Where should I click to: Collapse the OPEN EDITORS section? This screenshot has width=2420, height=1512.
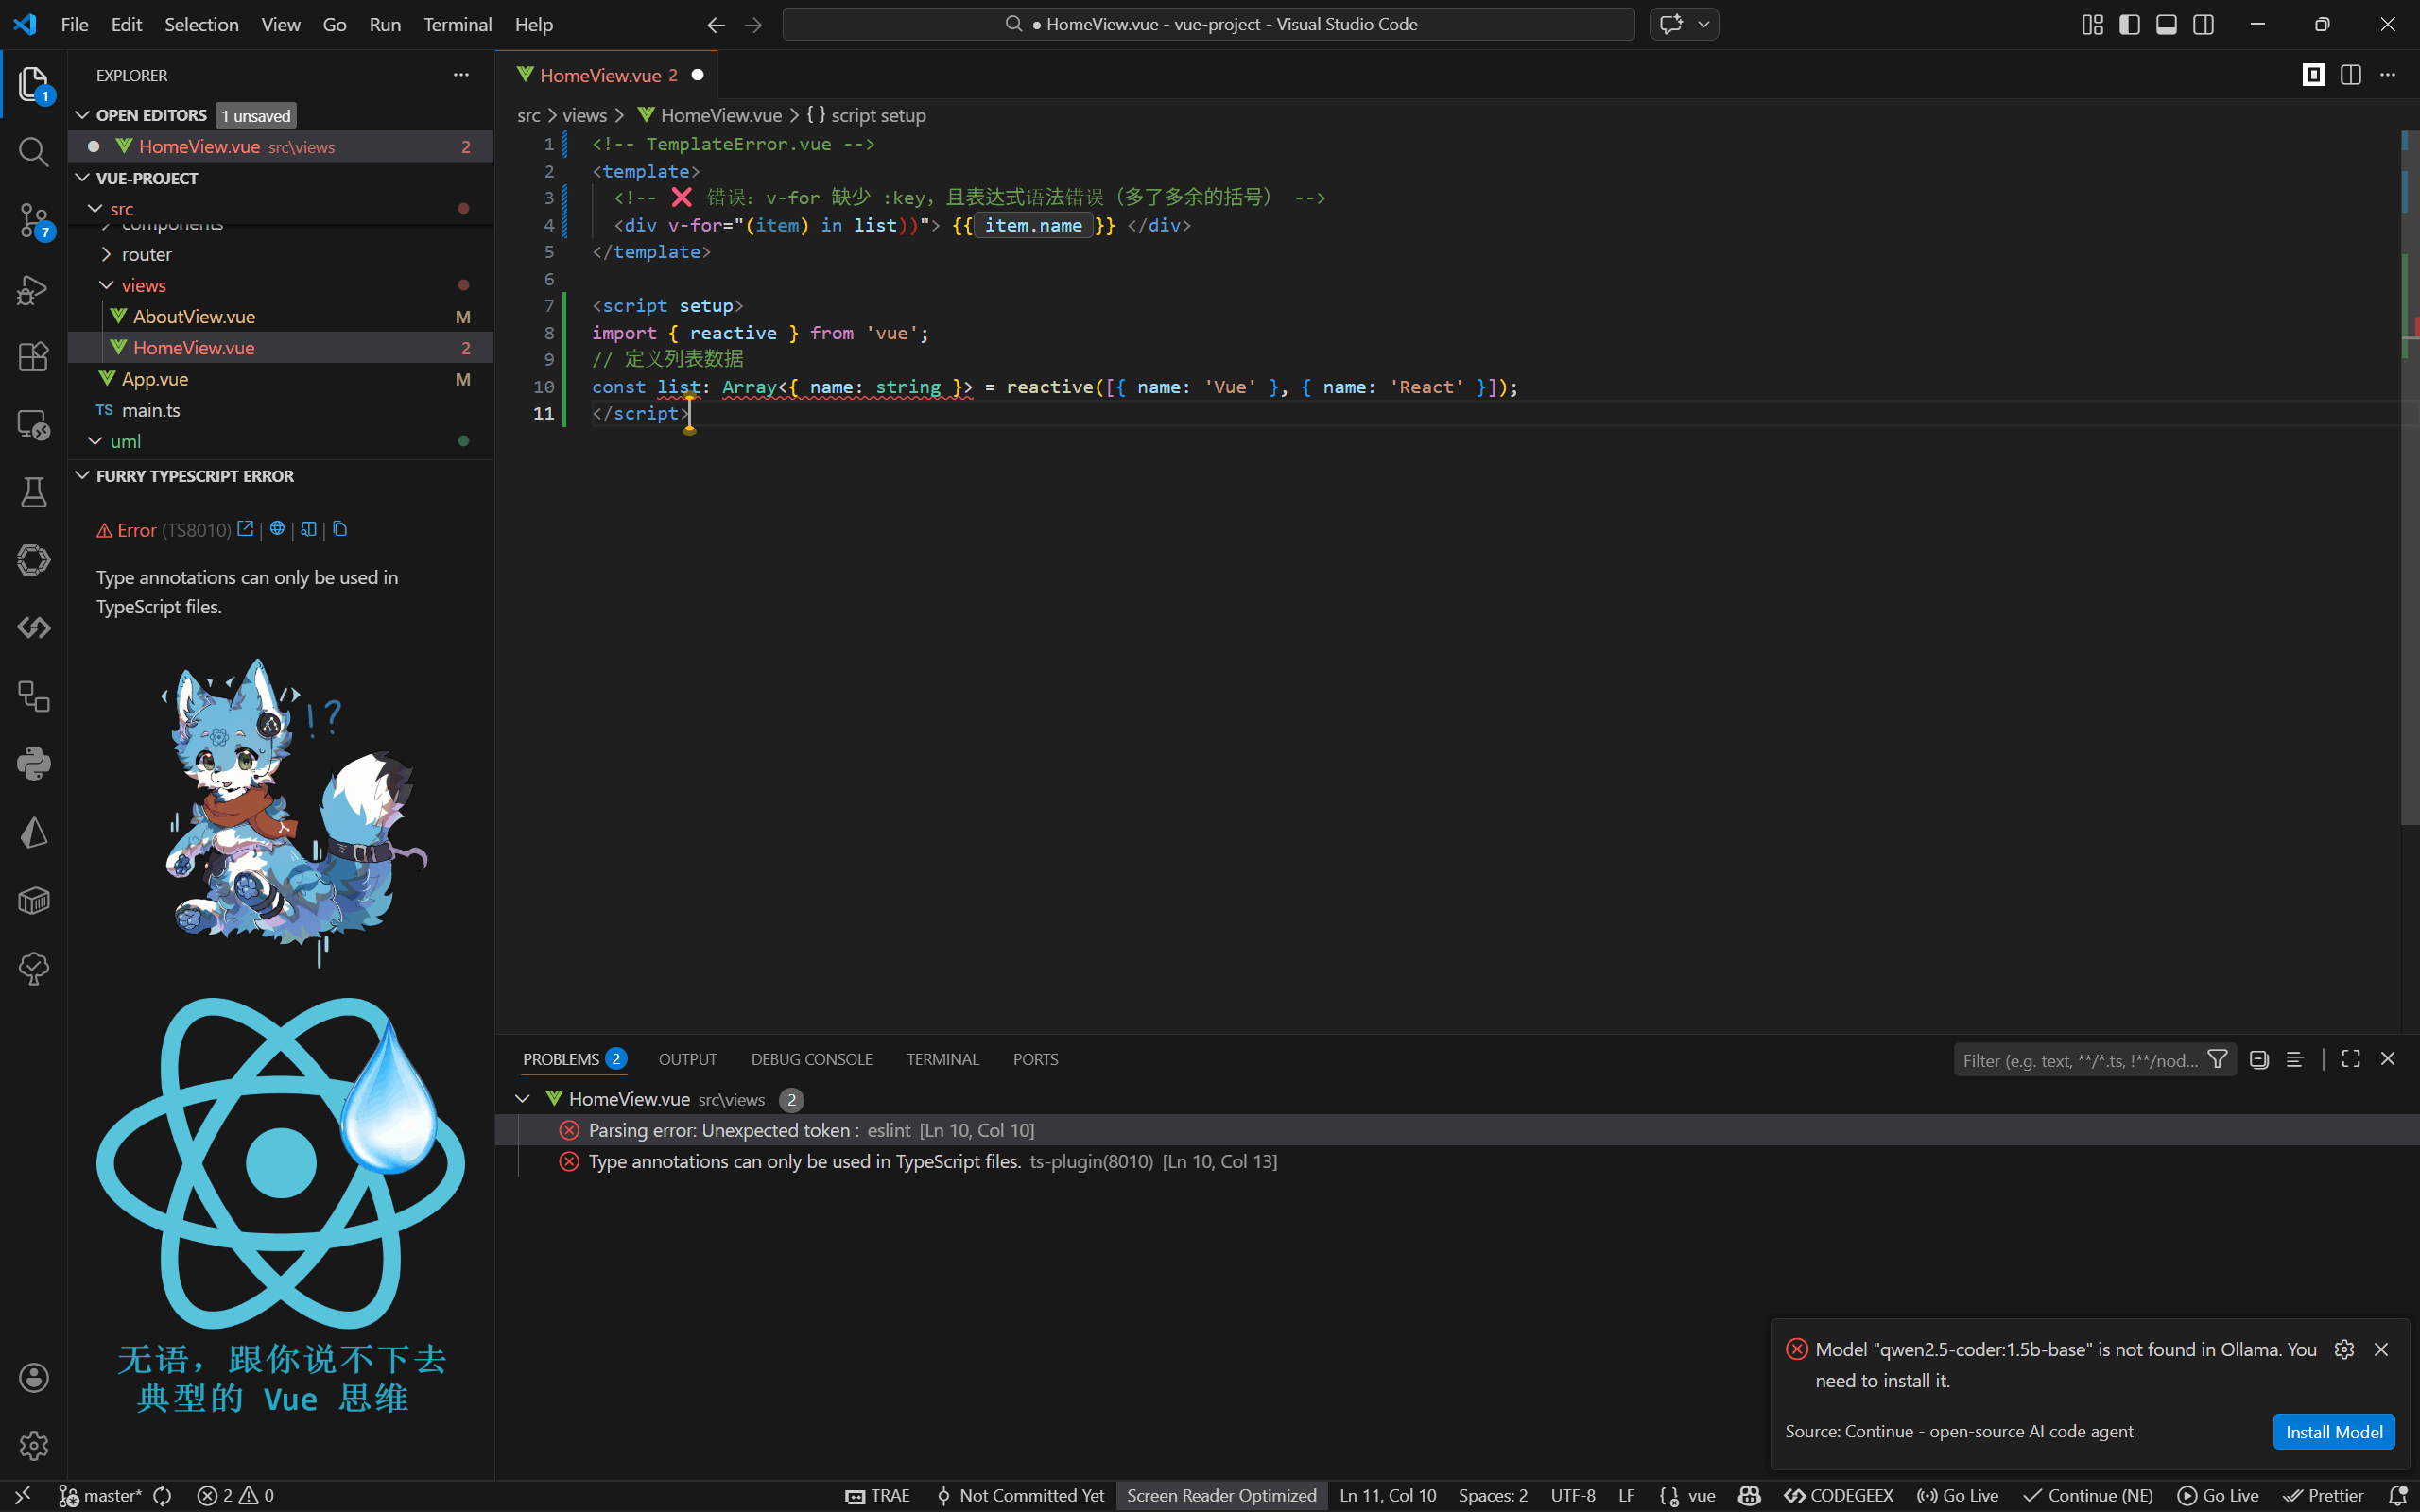click(82, 114)
